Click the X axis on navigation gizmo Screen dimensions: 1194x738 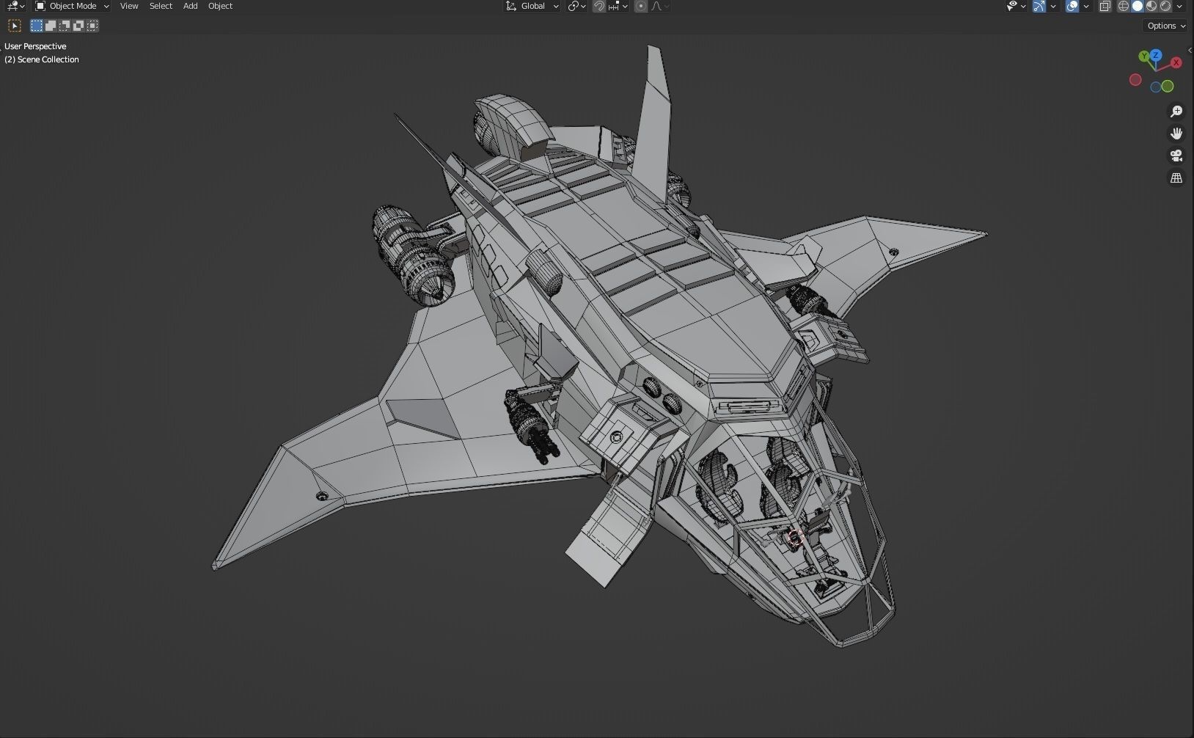pos(1176,62)
